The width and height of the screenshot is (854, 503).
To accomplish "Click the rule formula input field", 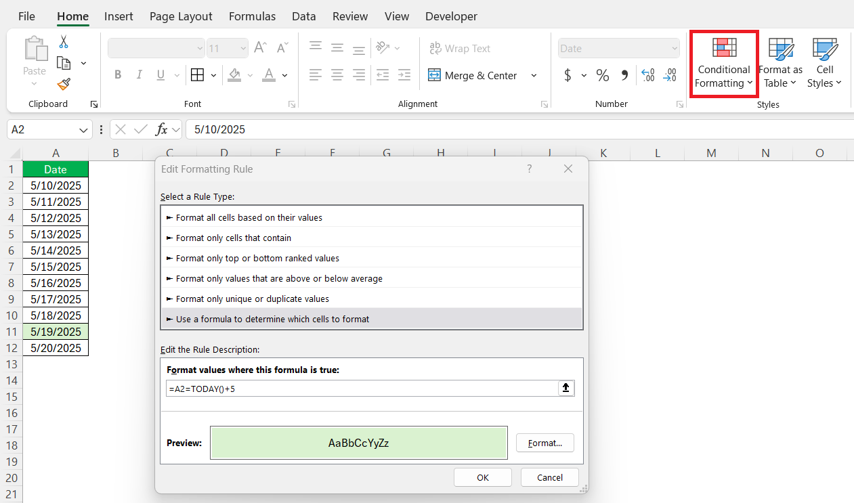I will (362, 389).
